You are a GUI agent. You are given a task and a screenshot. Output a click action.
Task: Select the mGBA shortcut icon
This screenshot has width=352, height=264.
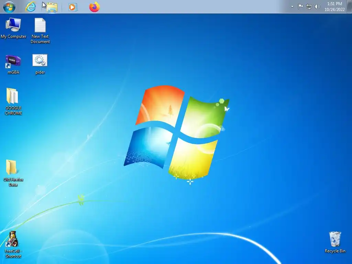pyautogui.click(x=13, y=64)
